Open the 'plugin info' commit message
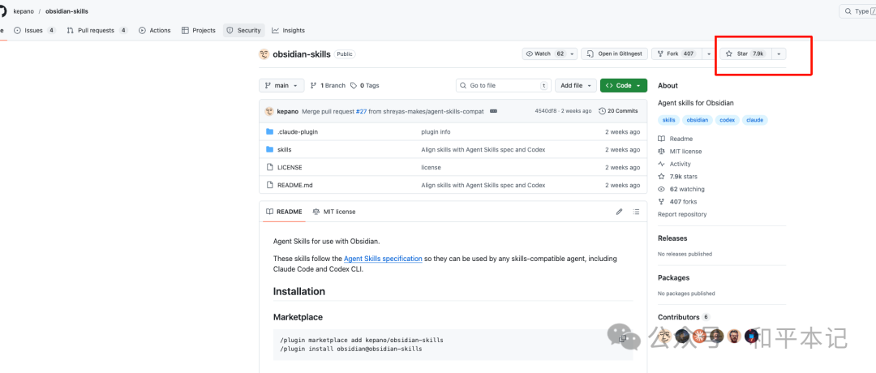The width and height of the screenshot is (876, 373). coord(436,132)
